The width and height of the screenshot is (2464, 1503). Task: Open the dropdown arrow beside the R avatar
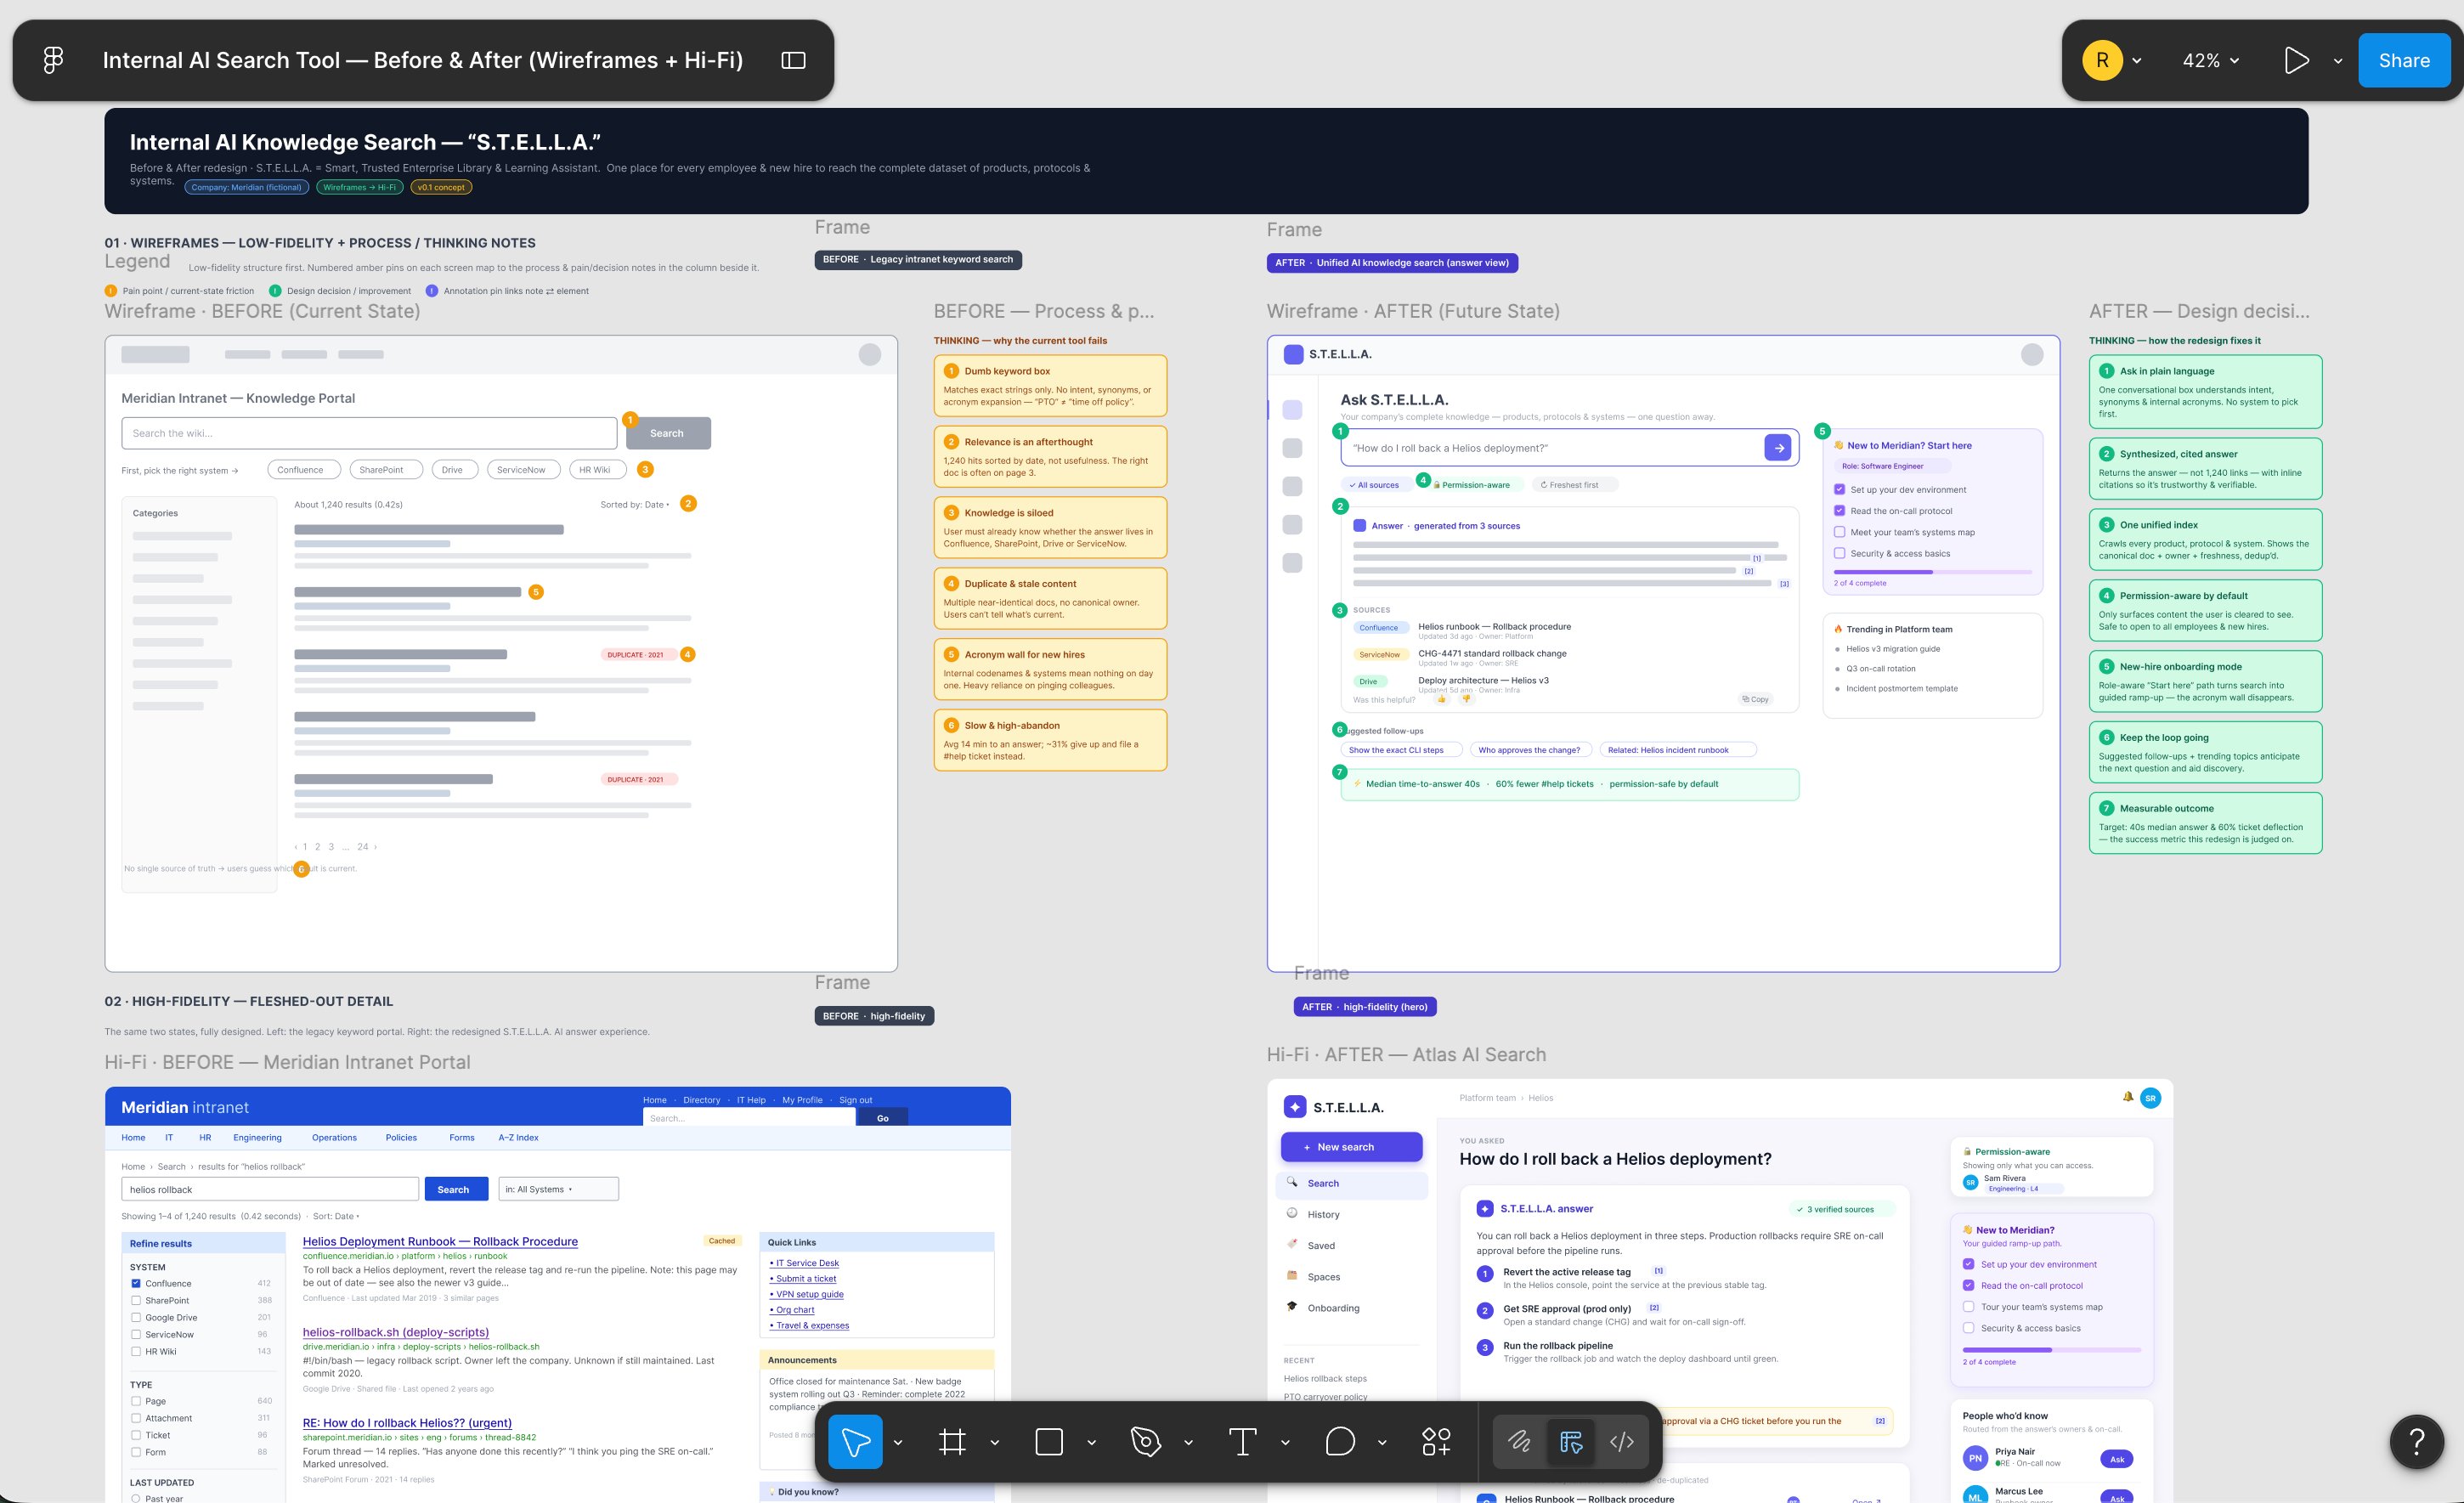click(x=2137, y=60)
